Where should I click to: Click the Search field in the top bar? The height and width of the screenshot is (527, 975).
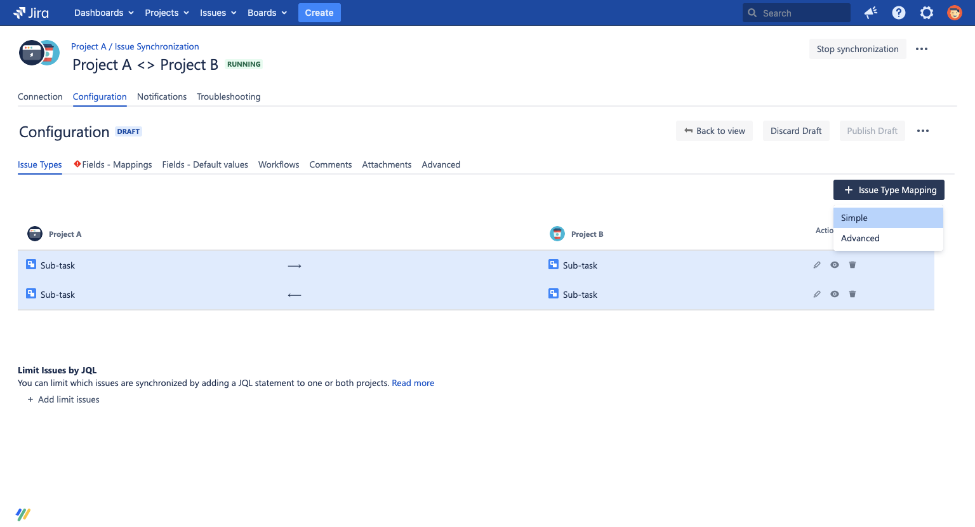pos(796,13)
